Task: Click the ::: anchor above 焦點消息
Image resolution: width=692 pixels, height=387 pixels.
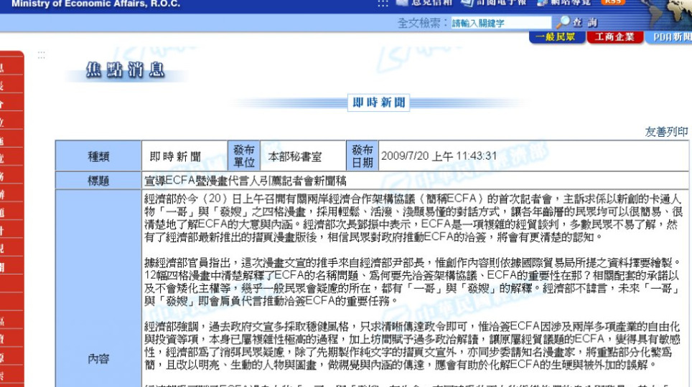Action: (x=42, y=54)
